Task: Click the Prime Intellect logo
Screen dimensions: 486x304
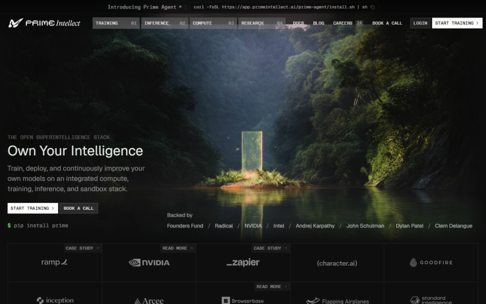Action: [x=44, y=23]
